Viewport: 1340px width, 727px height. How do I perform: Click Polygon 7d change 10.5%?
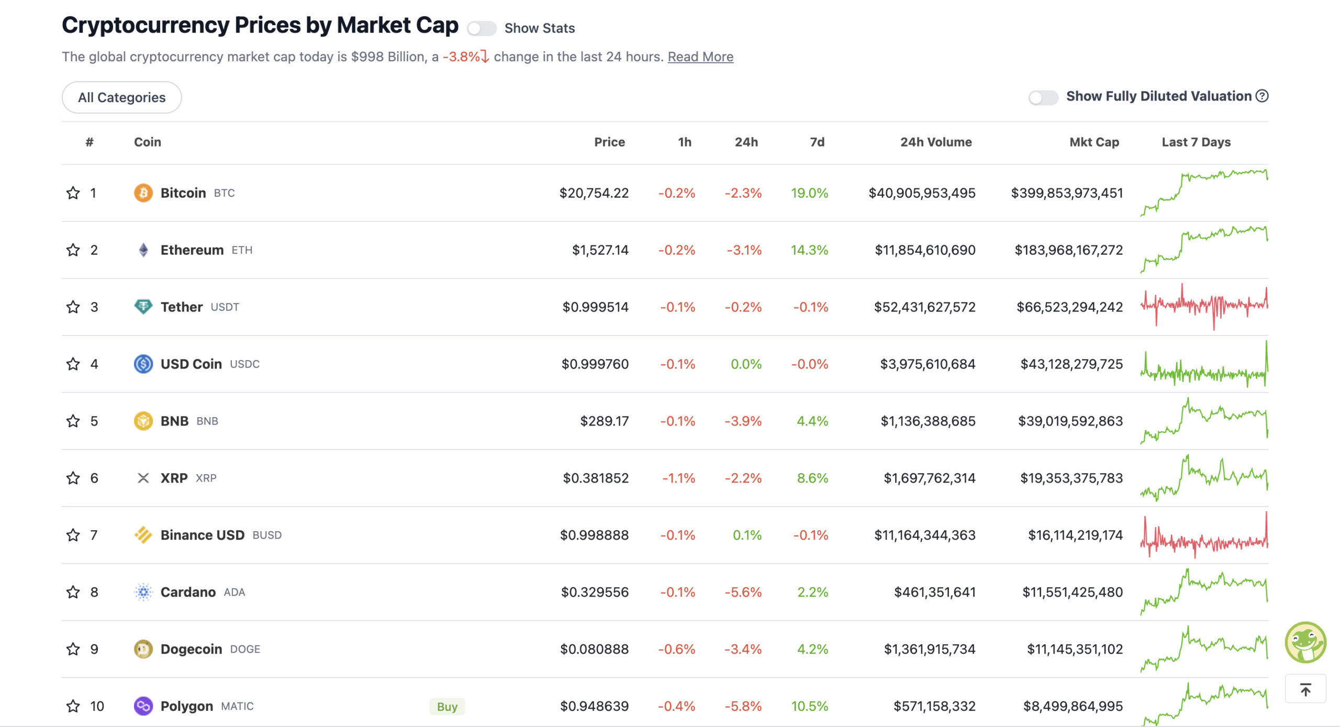click(810, 707)
